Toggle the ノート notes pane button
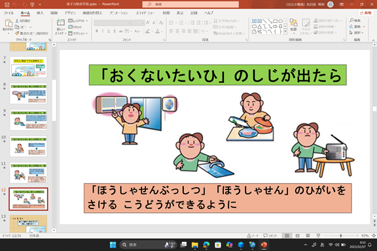This screenshot has width=377, height=251. (x=253, y=235)
